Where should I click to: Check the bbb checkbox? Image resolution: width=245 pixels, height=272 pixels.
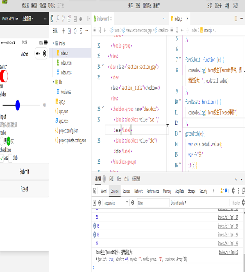[10, 158]
